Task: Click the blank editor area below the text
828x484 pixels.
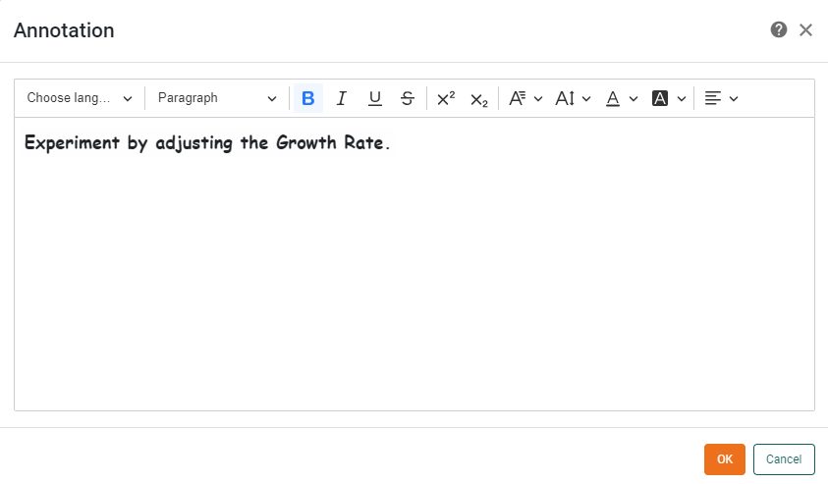Action: (x=414, y=285)
